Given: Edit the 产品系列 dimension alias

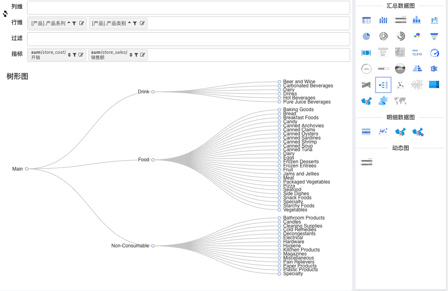Looking at the screenshot, I should click(x=81, y=23).
